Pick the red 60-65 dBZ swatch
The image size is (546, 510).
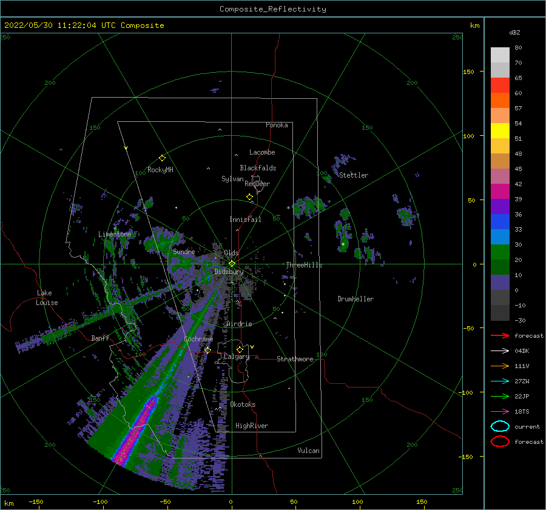(x=500, y=86)
